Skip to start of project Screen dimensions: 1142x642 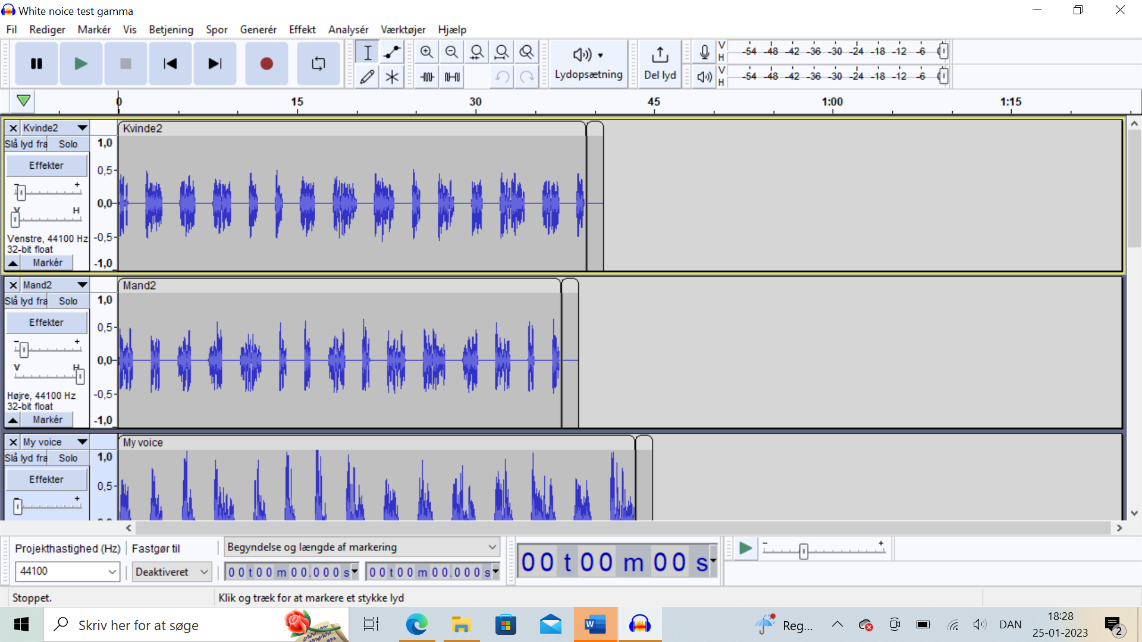(170, 64)
